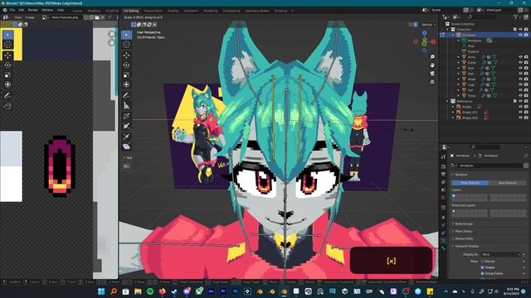Viewport: 531px width, 298px height.
Task: Hide the Arms object in outliner
Action: pos(520,57)
